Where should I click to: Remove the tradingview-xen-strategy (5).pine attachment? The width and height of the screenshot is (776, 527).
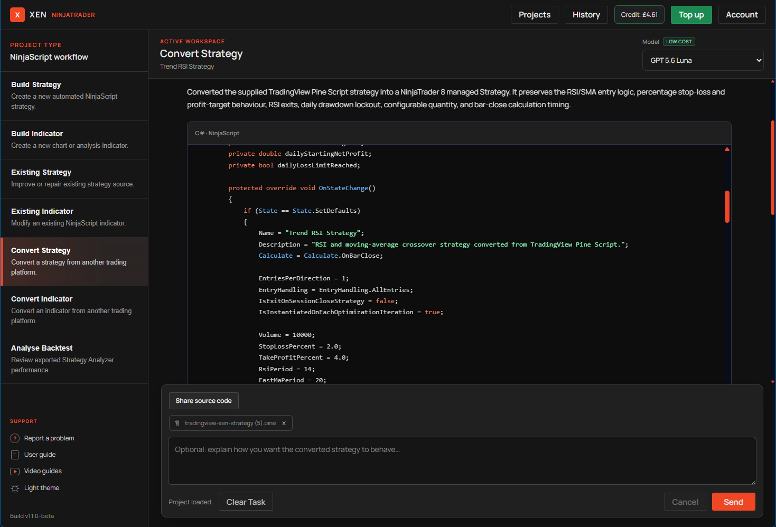284,423
